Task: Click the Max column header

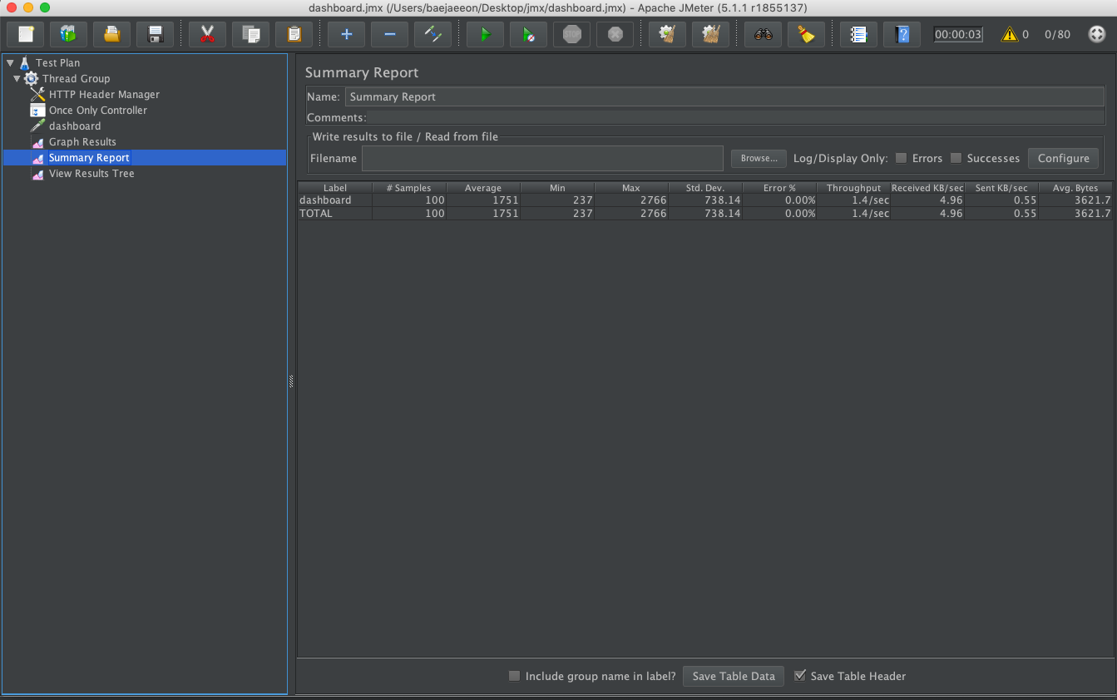Action: [x=631, y=188]
